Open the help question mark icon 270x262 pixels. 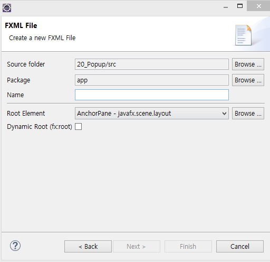point(15,246)
